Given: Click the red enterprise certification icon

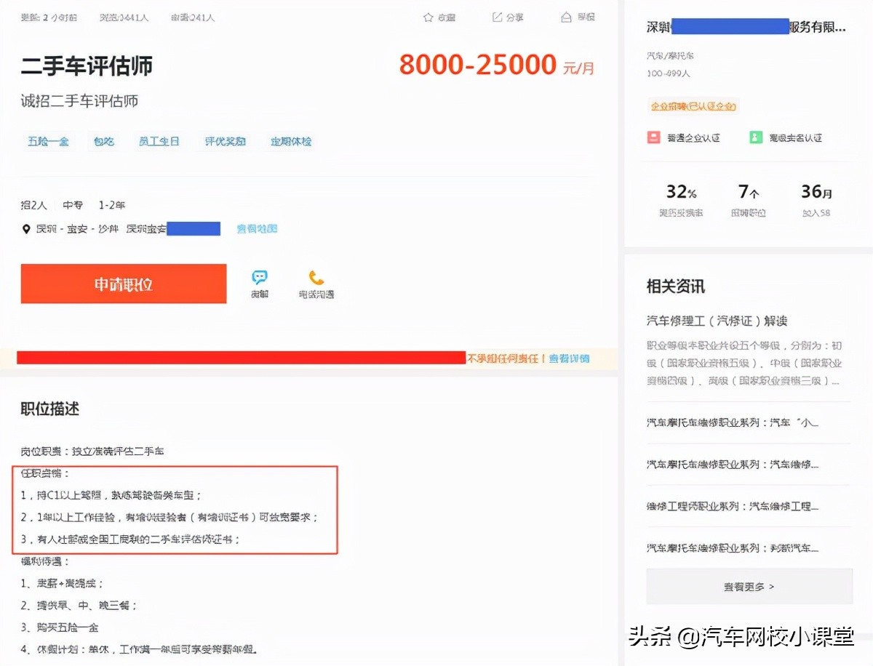Looking at the screenshot, I should click(x=654, y=137).
